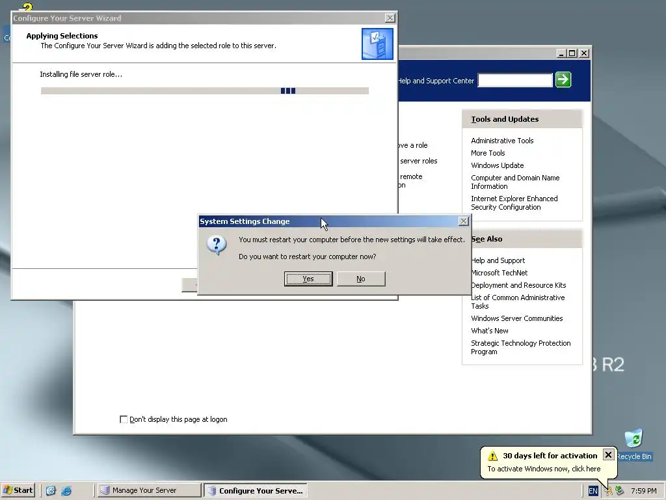The height and width of the screenshot is (500, 666).
Task: Click the 'Installing file server role...' status text
Action: 81,74
